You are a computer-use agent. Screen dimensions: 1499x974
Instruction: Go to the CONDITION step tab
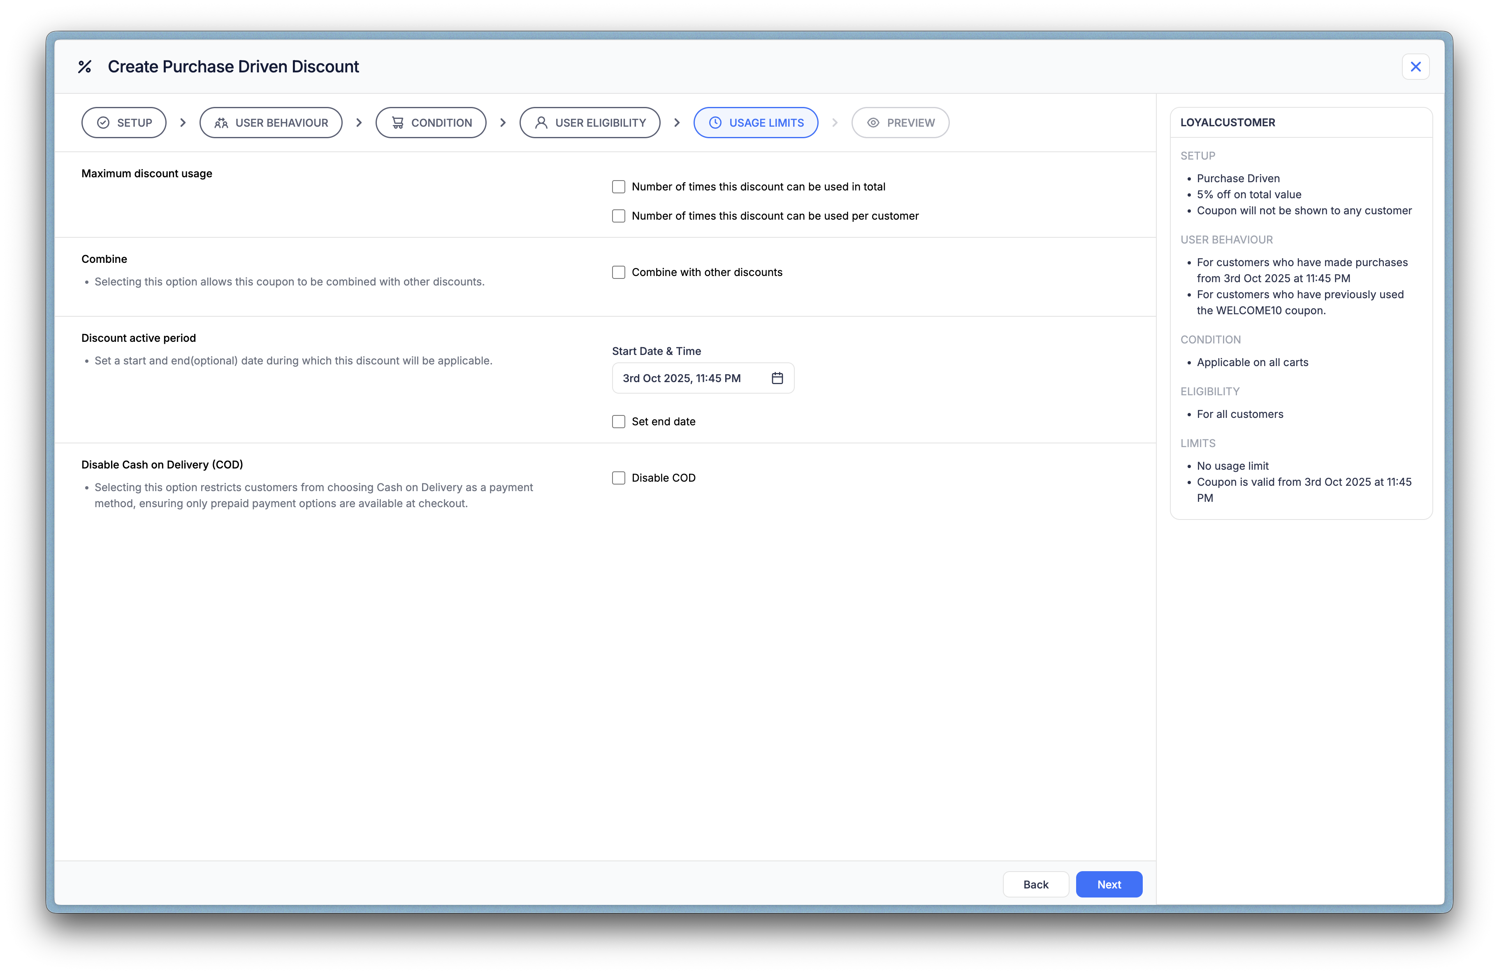[x=431, y=123]
